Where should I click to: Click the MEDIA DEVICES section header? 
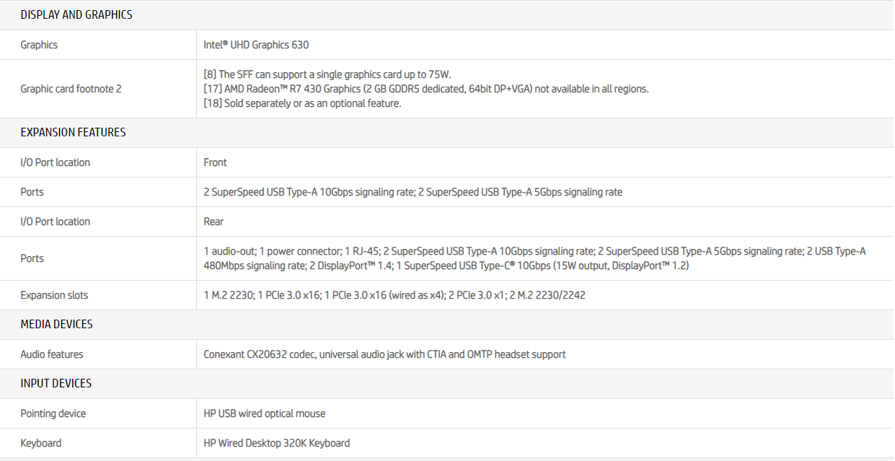tap(56, 325)
